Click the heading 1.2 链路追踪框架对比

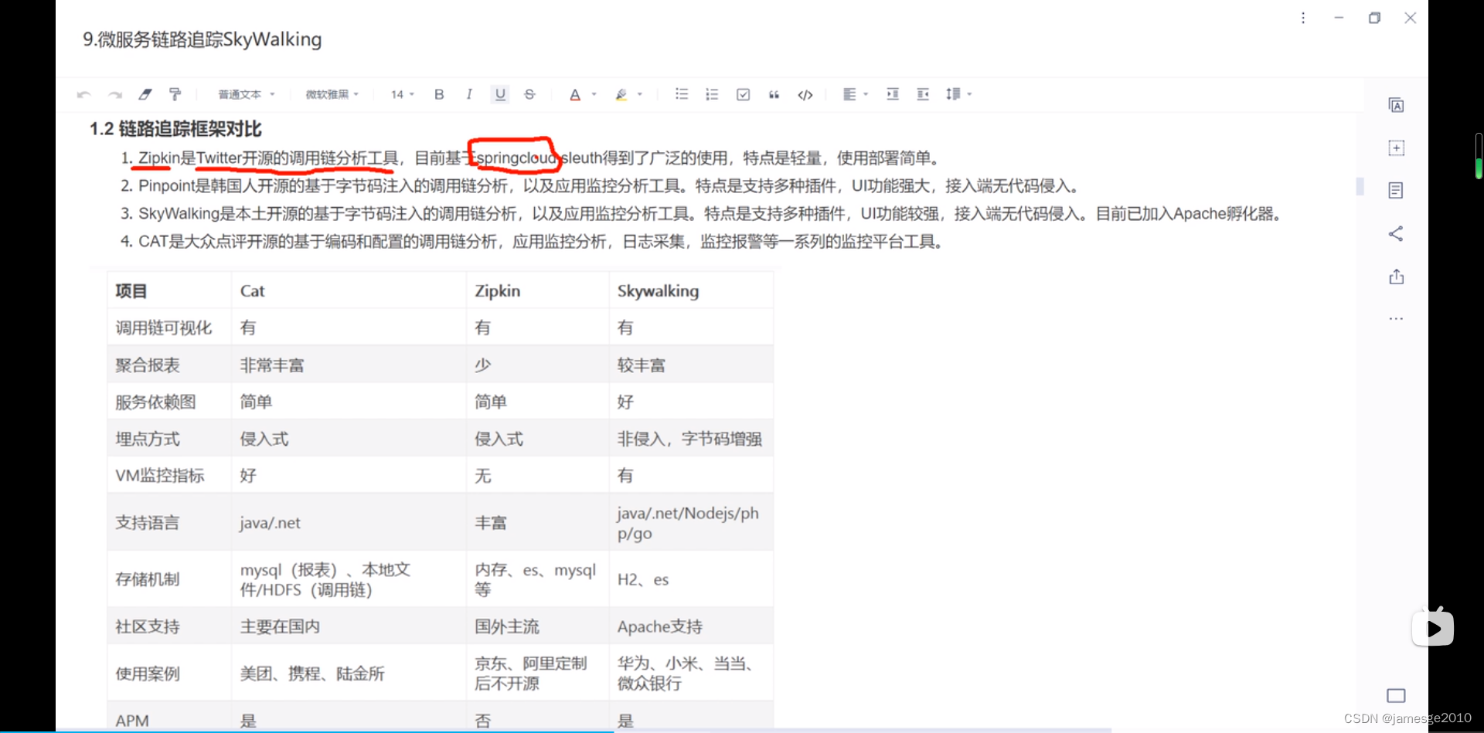(175, 129)
